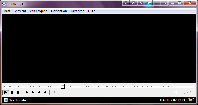Open the Hilfe menu

tap(92, 11)
